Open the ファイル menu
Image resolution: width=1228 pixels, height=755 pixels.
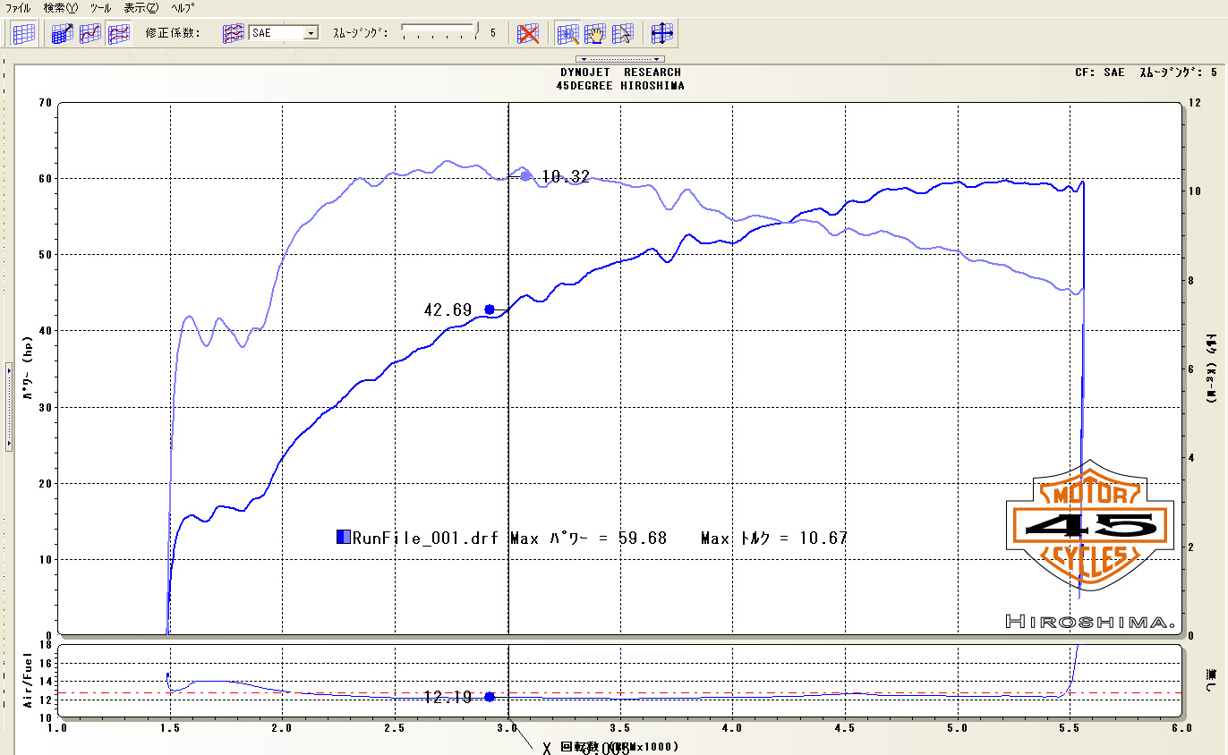[x=18, y=7]
